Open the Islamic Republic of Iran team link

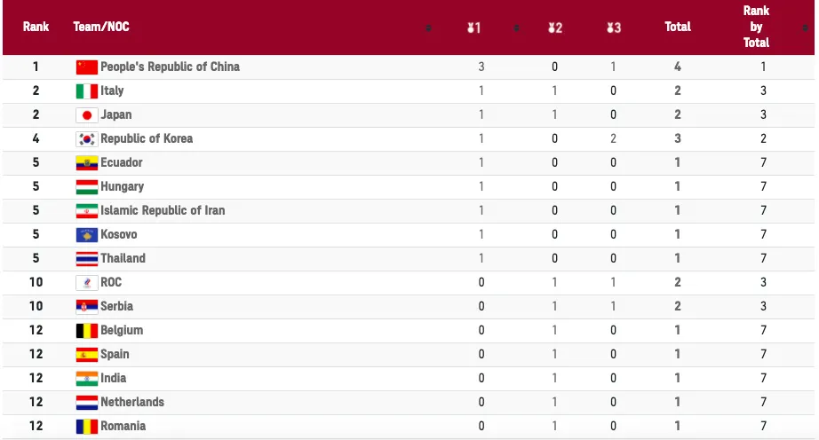[x=163, y=210]
